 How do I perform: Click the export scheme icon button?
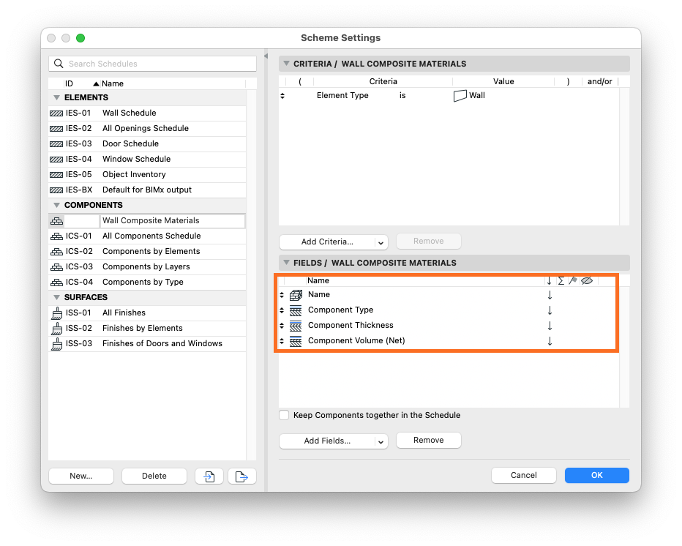coord(241,476)
